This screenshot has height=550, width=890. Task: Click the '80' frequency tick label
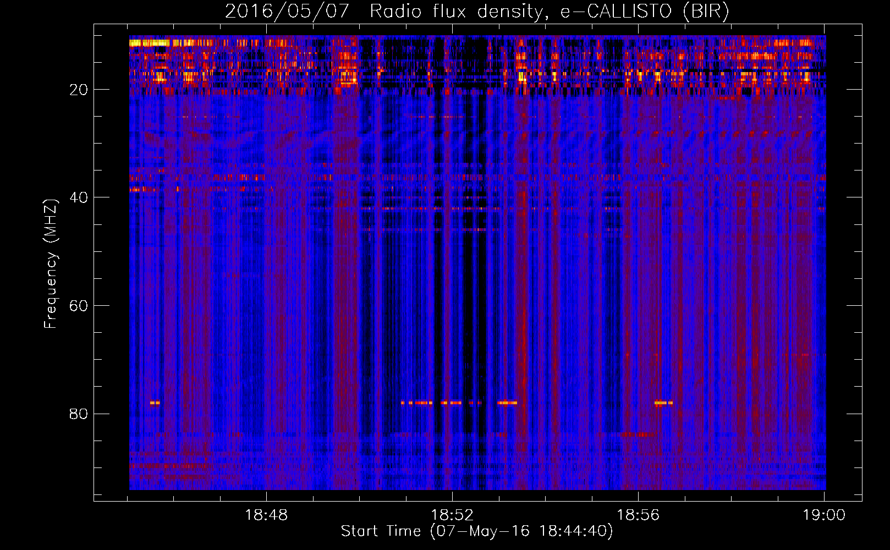coord(79,414)
